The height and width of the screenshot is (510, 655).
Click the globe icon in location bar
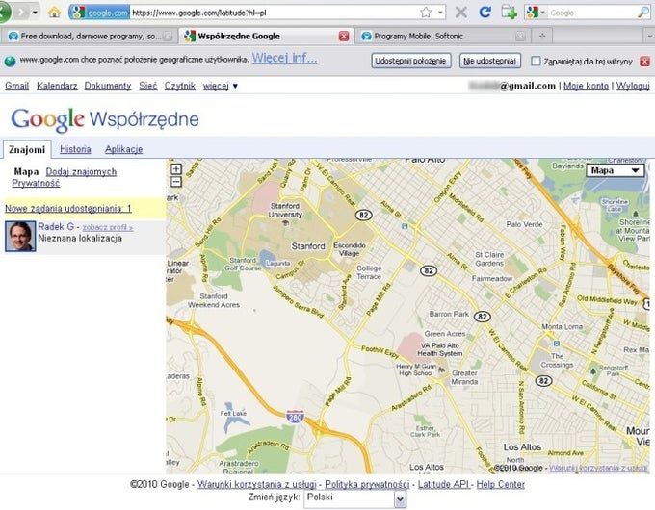coord(10,62)
